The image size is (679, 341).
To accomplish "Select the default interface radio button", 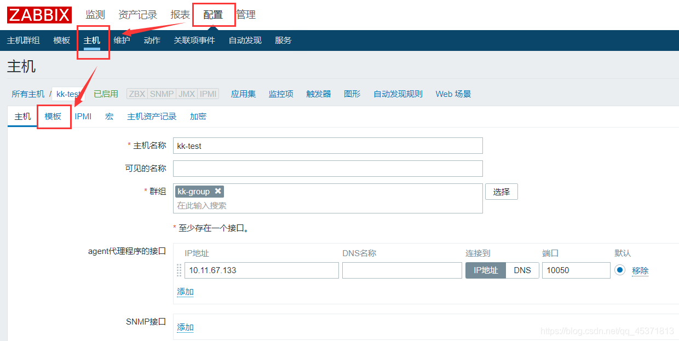I will point(619,270).
